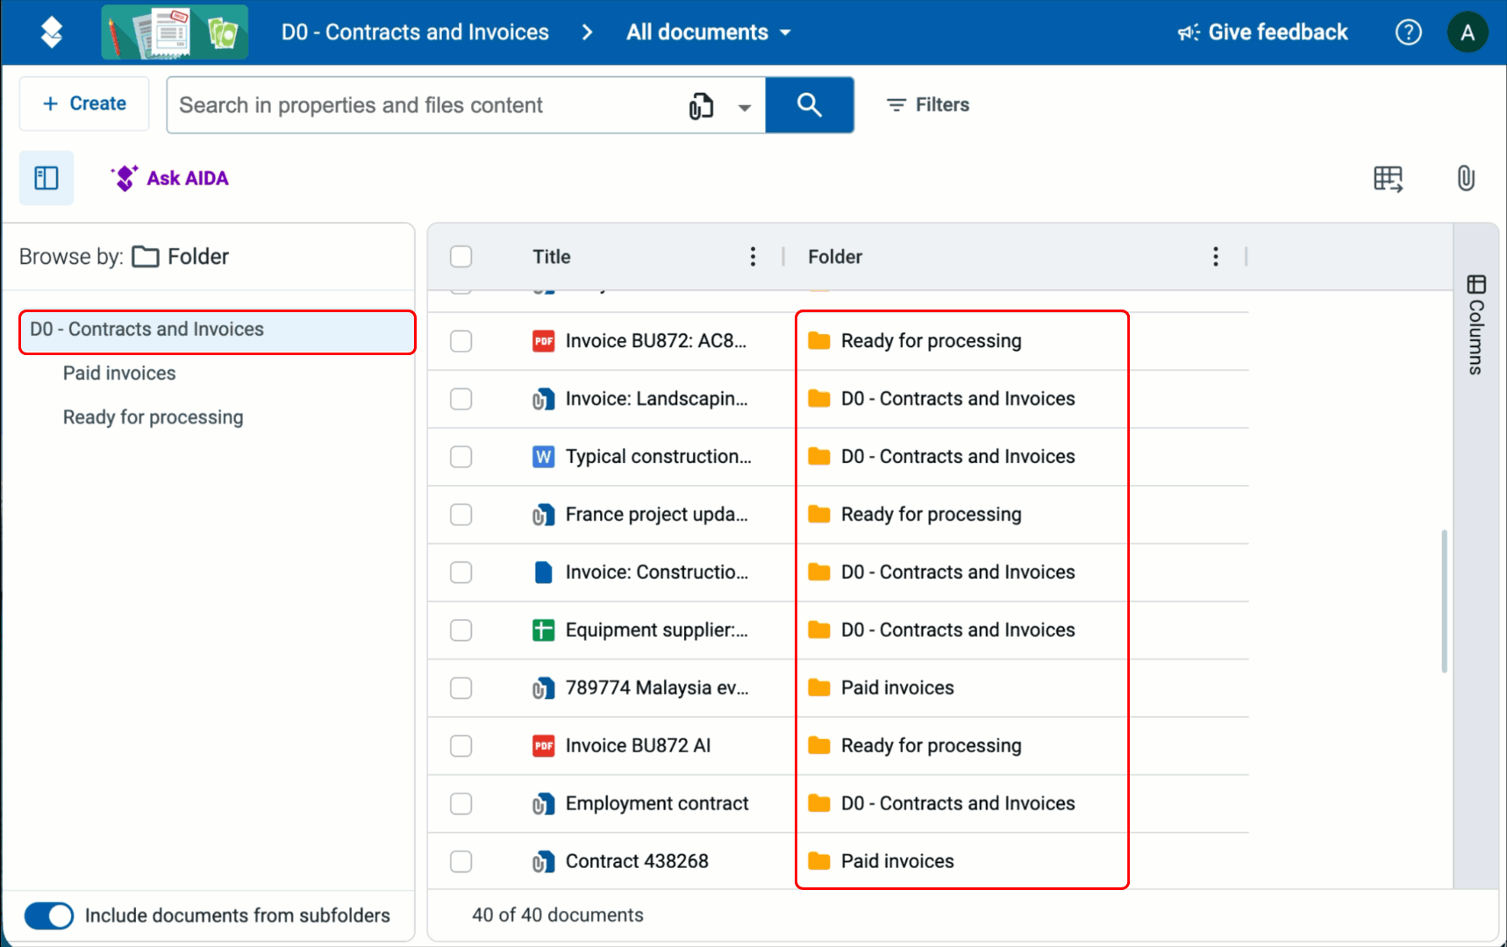
Task: Select Paid invoices folder in tree
Action: click(119, 374)
